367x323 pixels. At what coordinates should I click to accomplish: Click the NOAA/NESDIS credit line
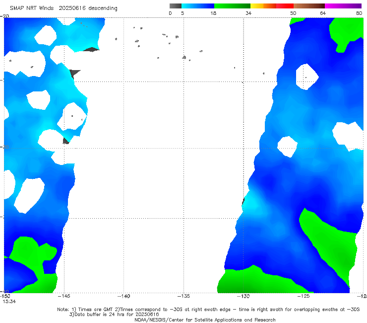(x=205, y=320)
